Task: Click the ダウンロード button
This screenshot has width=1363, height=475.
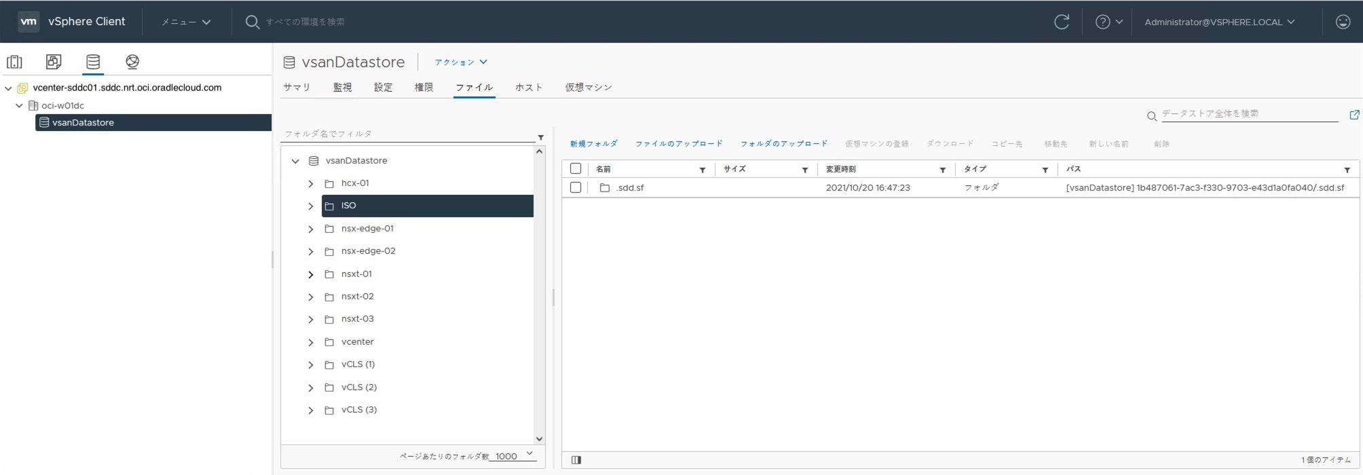Action: [x=950, y=144]
